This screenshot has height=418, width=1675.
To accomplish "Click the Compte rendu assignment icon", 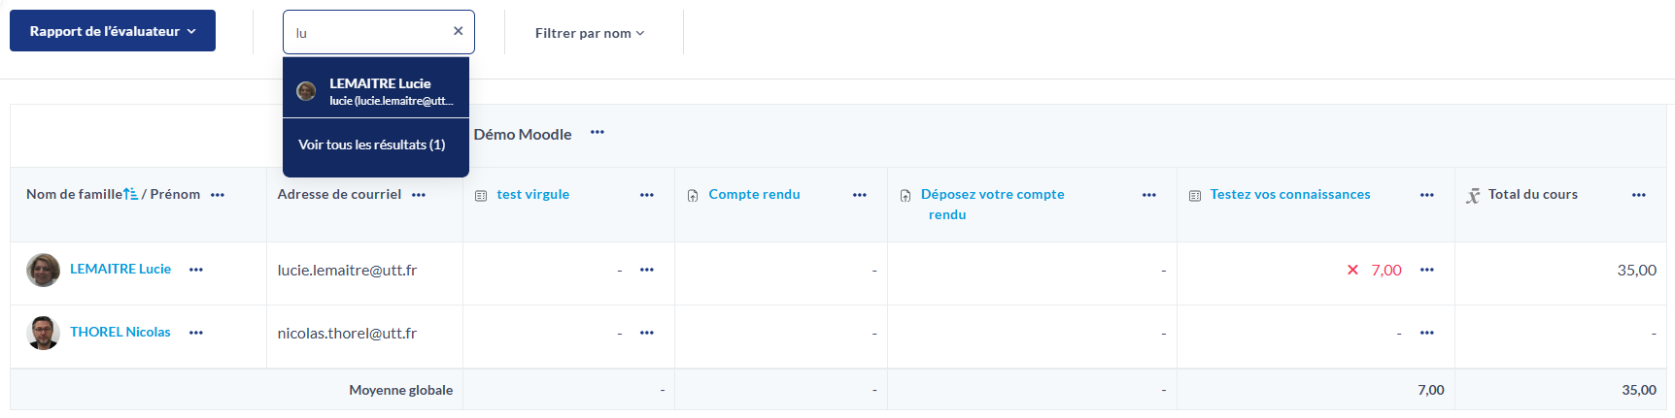I will (x=693, y=196).
